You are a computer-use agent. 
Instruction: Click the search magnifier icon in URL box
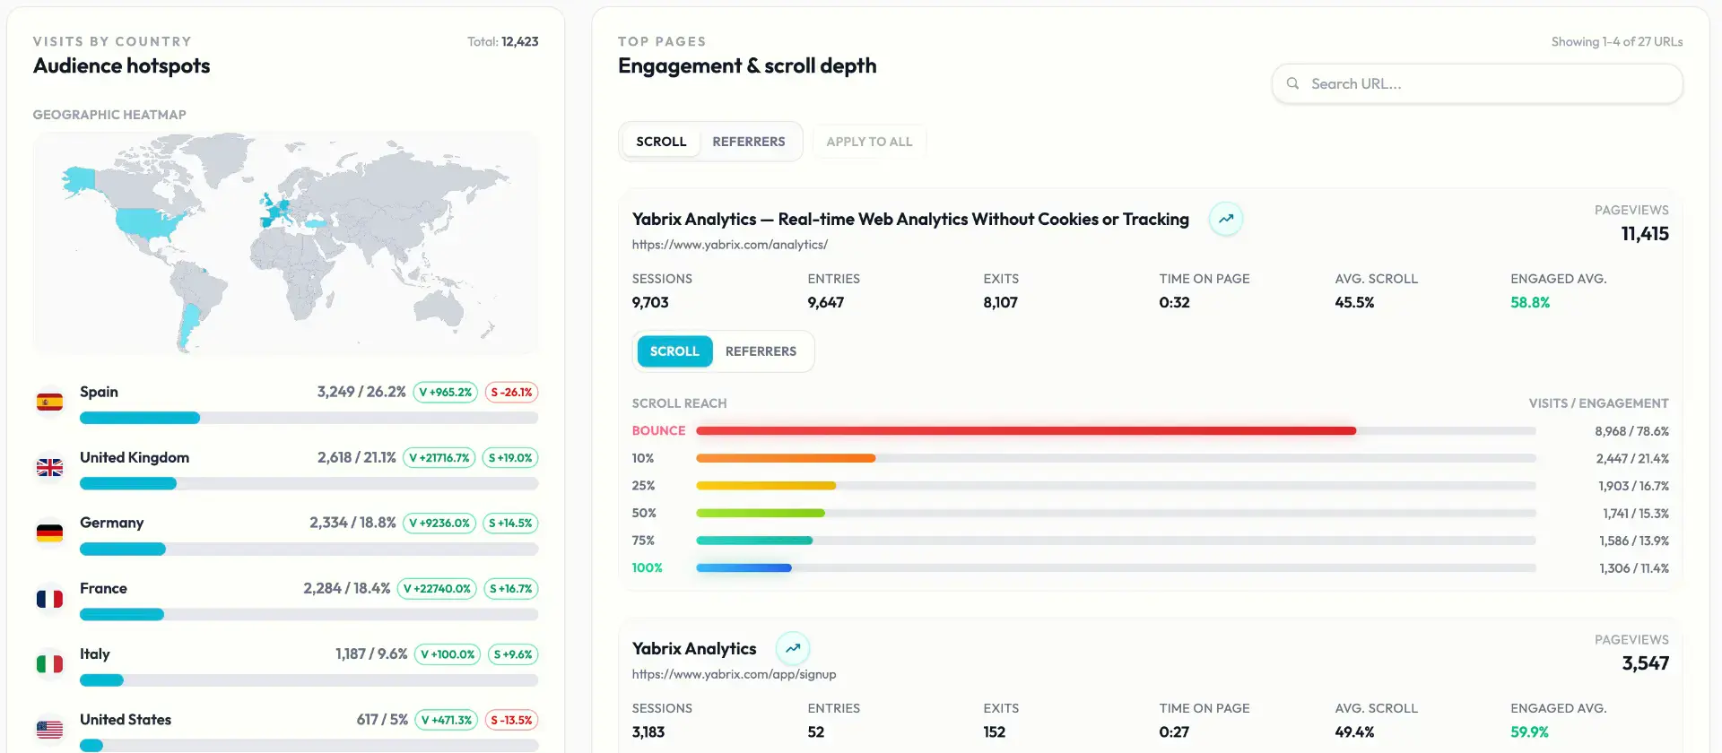(x=1292, y=83)
